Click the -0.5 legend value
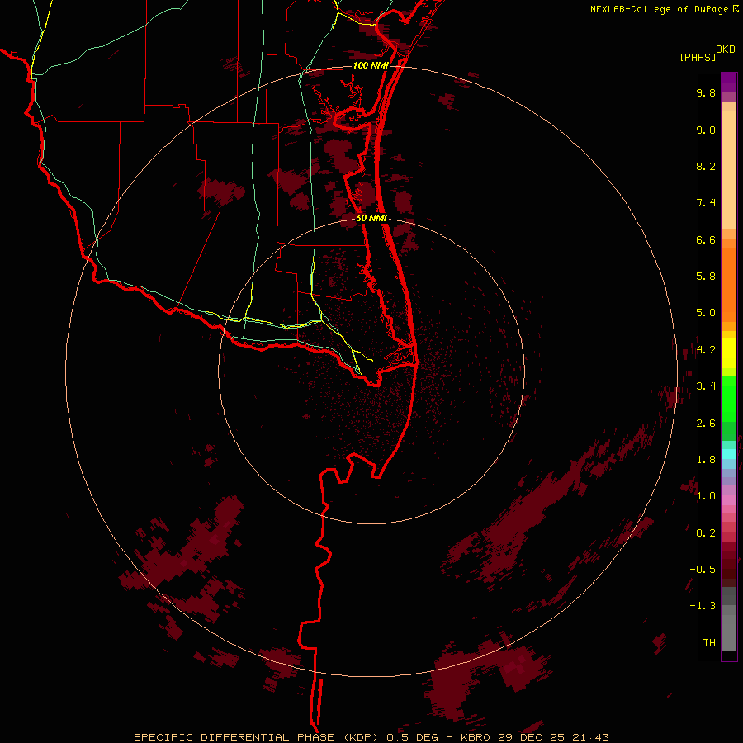The height and width of the screenshot is (743, 743). [703, 570]
